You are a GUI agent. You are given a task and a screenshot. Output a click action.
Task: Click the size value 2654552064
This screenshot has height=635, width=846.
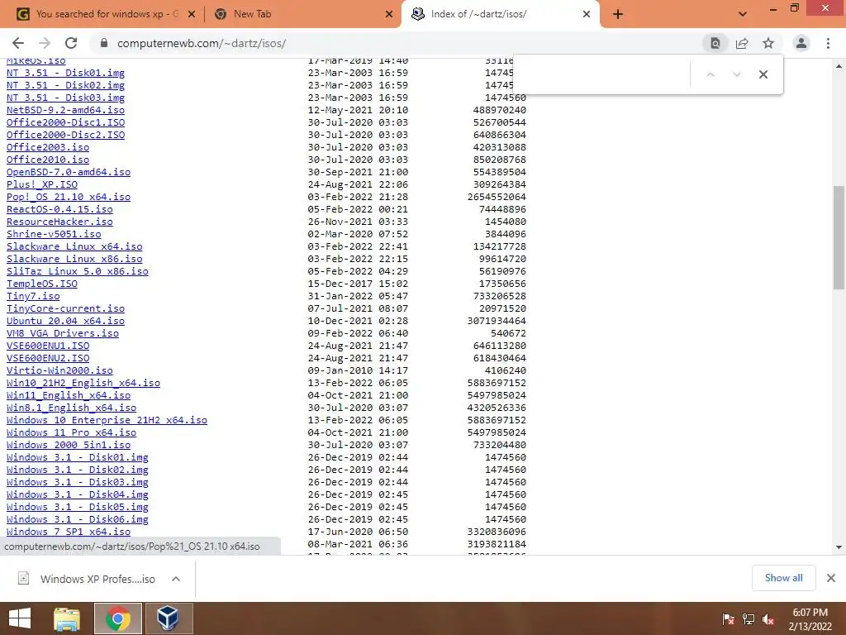(497, 197)
